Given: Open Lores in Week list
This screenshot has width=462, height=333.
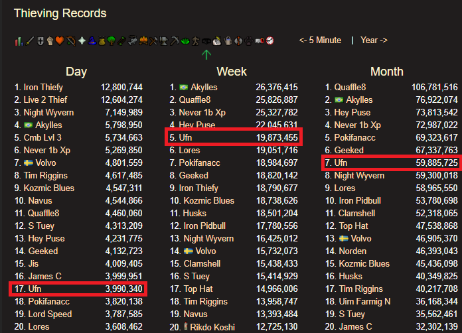Looking at the screenshot, I should [x=189, y=150].
